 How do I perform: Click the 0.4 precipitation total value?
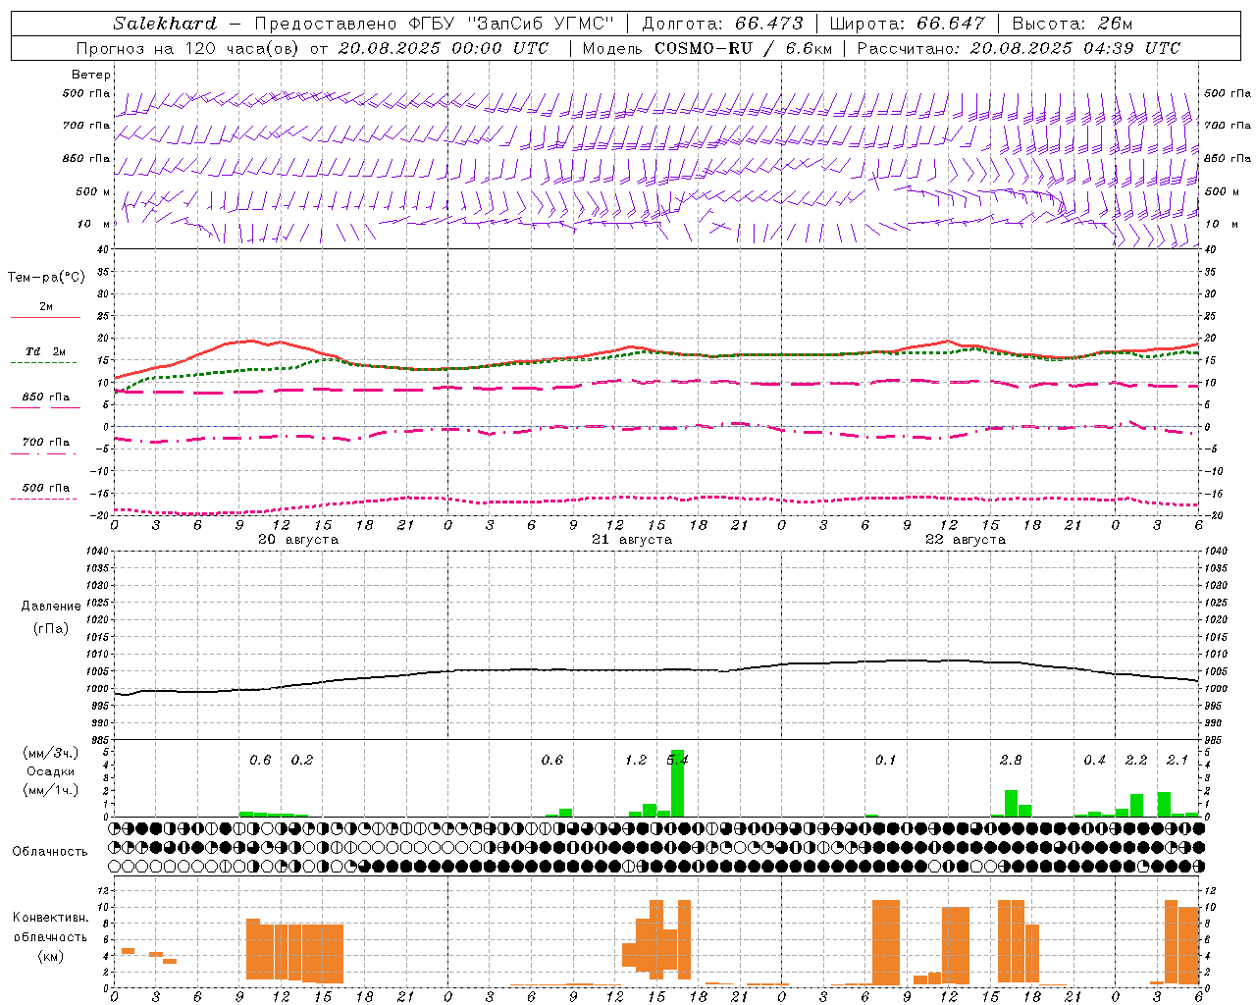pos(1094,761)
